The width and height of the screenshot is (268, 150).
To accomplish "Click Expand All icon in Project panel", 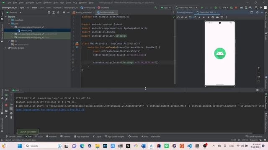I will coord(54,12).
